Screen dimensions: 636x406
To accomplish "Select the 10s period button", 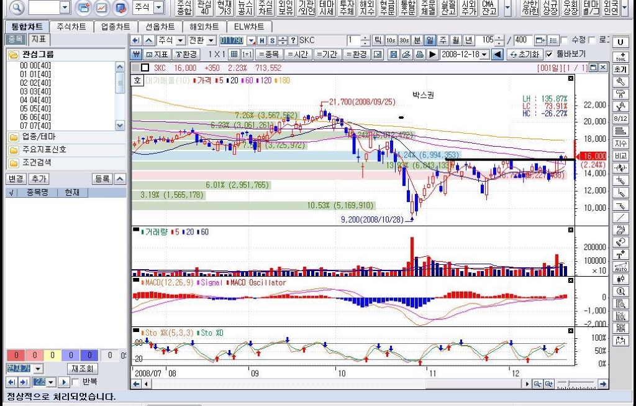I will 391,40.
